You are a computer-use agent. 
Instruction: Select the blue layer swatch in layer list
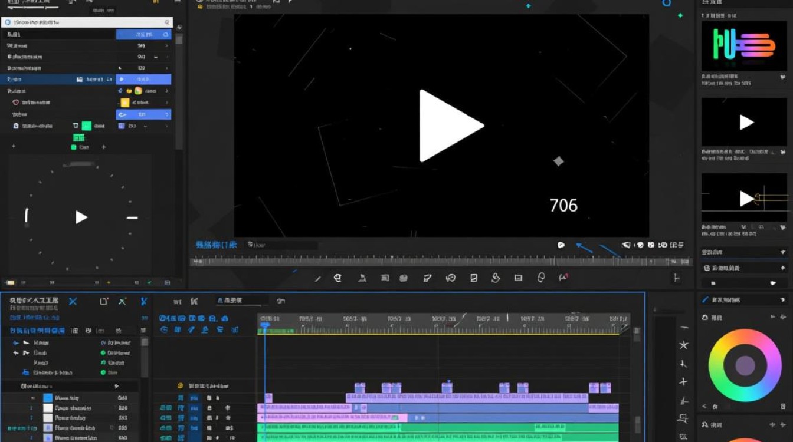pos(48,398)
